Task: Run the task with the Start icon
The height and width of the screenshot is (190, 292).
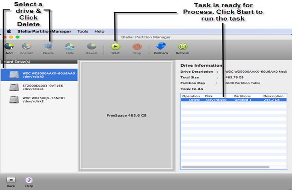Action: [x=115, y=46]
